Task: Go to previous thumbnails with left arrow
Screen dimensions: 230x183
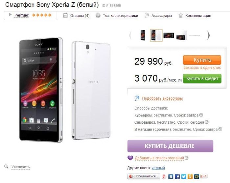Action: pos(130,35)
